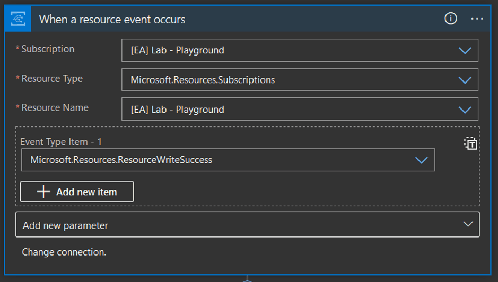Expand the Resource Name dropdown chevron

(x=465, y=110)
